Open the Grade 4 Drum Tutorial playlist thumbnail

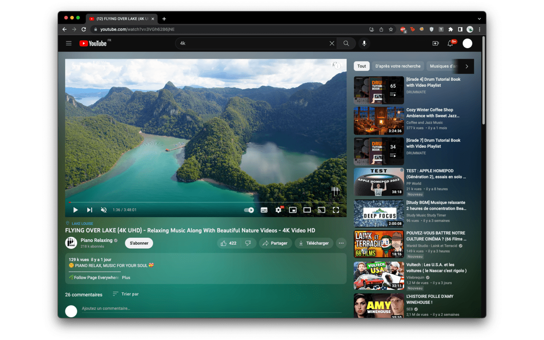(379, 91)
